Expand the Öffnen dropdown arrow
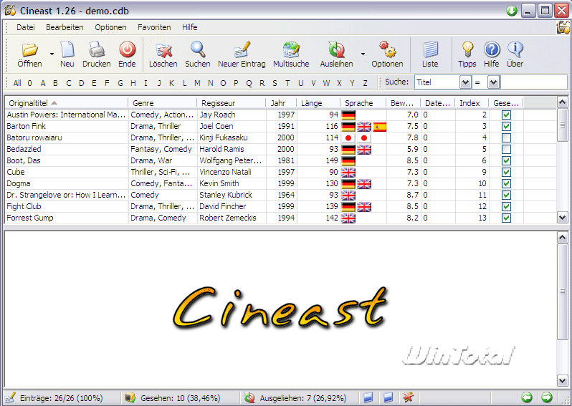 coord(52,54)
